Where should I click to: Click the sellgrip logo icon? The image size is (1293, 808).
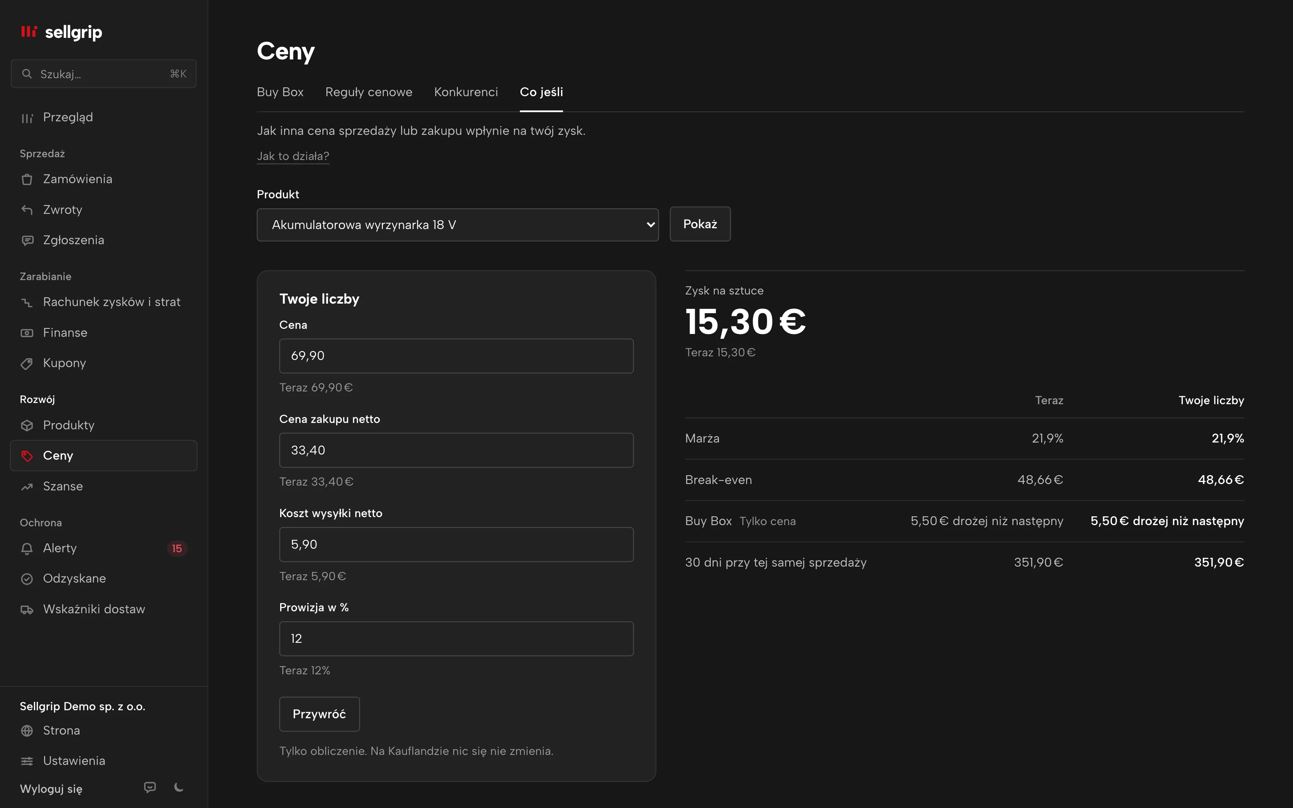pyautogui.click(x=29, y=32)
